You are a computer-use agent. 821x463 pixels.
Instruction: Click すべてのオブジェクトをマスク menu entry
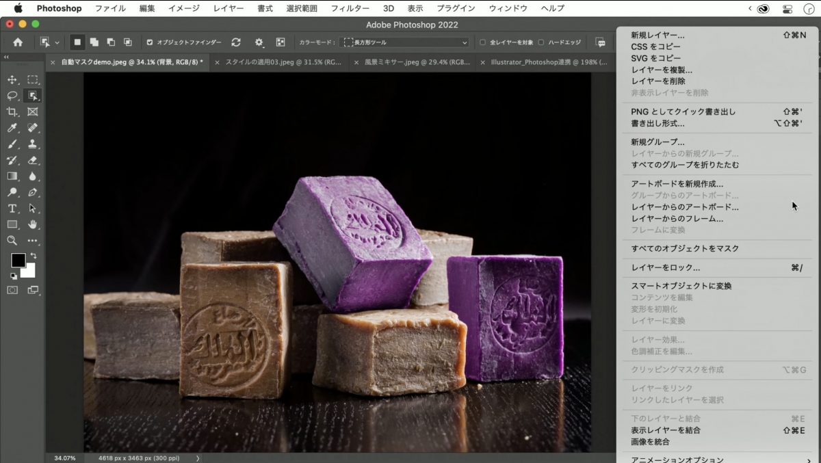[x=684, y=249]
